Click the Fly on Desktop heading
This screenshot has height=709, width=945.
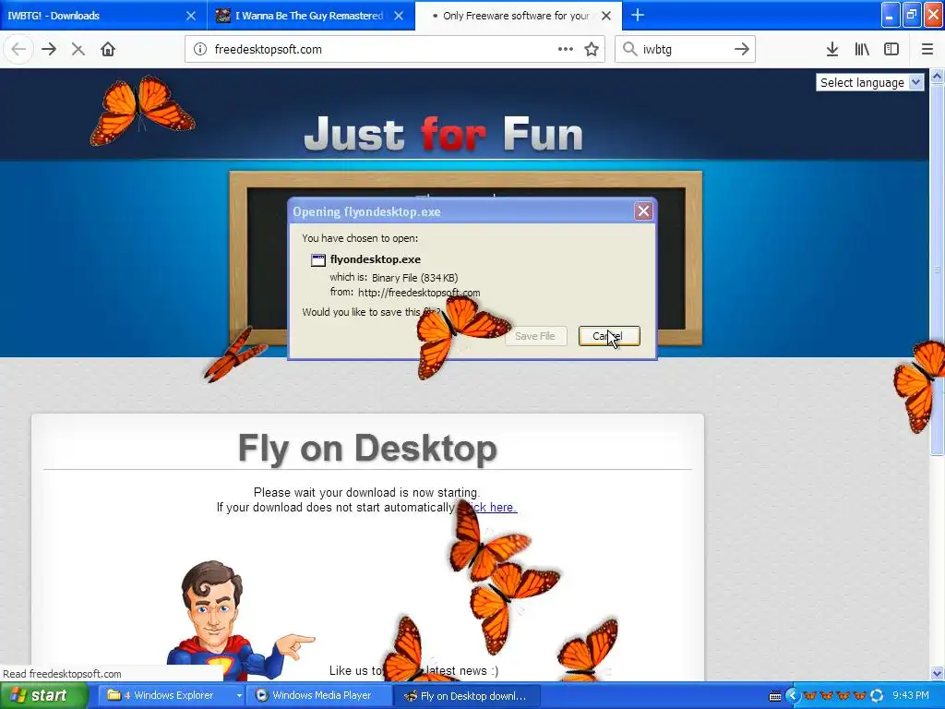367,448
